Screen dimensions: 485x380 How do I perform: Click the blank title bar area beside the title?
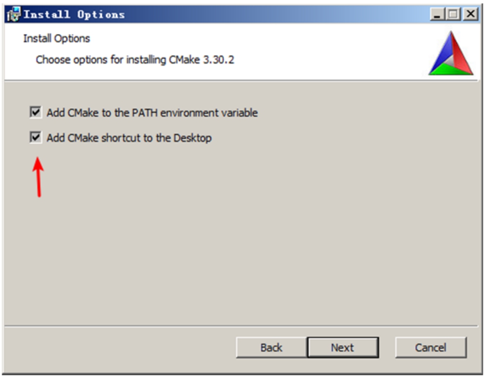coord(275,14)
